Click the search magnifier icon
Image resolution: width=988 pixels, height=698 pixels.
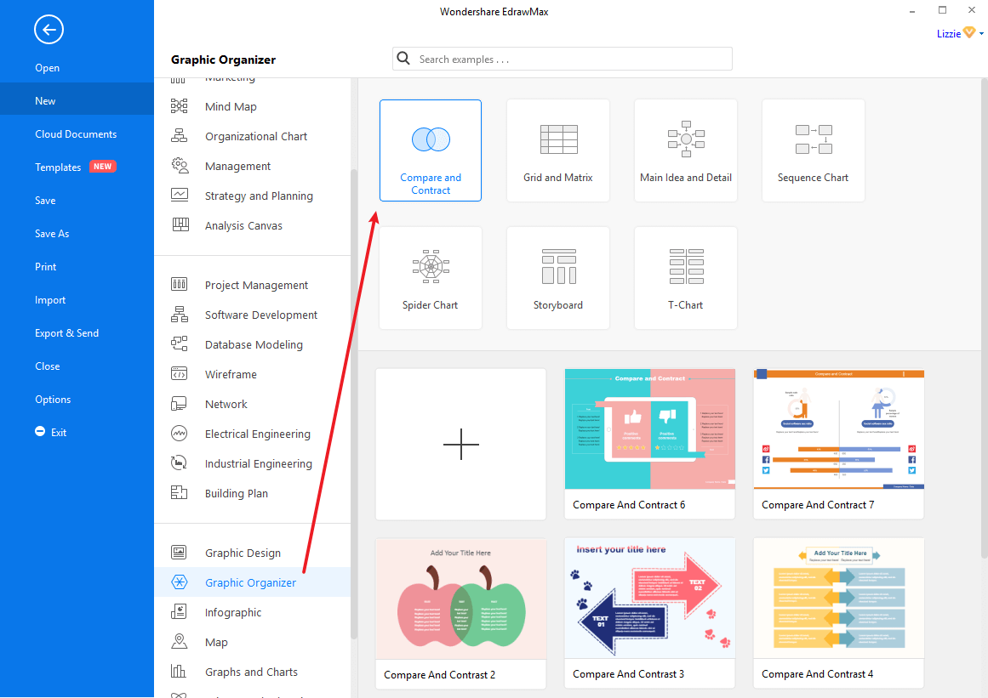(403, 58)
